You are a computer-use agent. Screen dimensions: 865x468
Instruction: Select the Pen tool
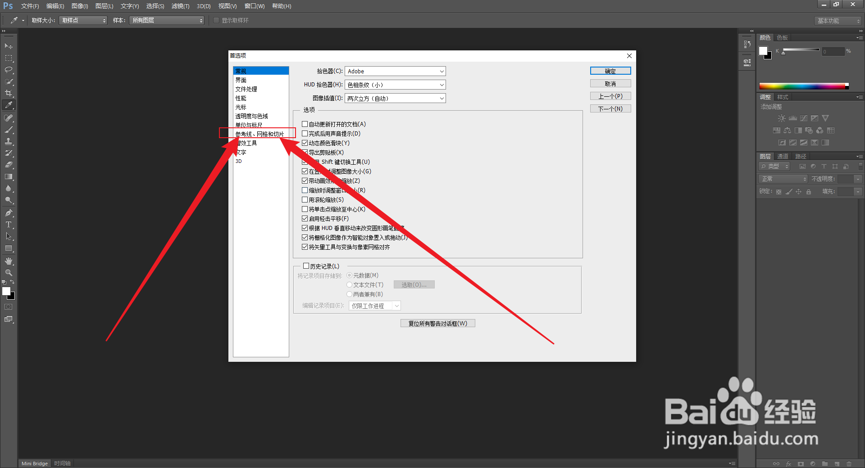[9, 213]
